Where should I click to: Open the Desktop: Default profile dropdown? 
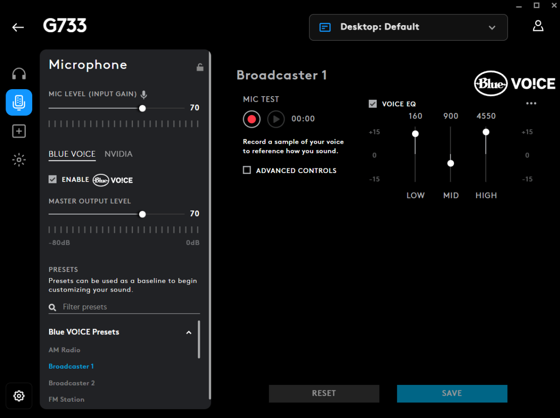(x=408, y=27)
